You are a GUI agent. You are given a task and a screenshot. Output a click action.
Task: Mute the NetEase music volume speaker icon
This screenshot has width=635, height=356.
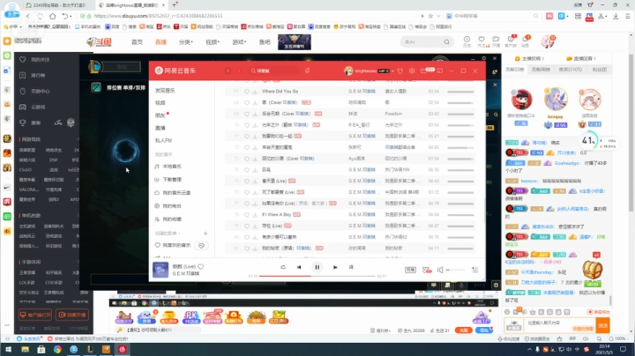440,270
